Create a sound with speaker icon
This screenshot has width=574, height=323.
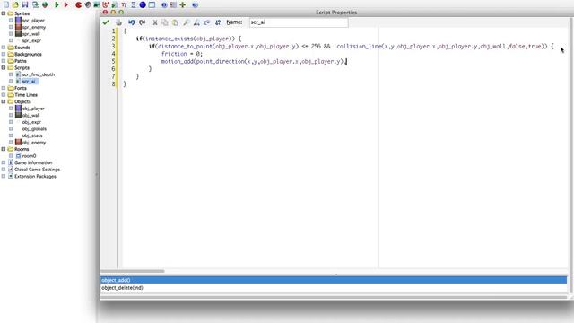click(x=88, y=4)
